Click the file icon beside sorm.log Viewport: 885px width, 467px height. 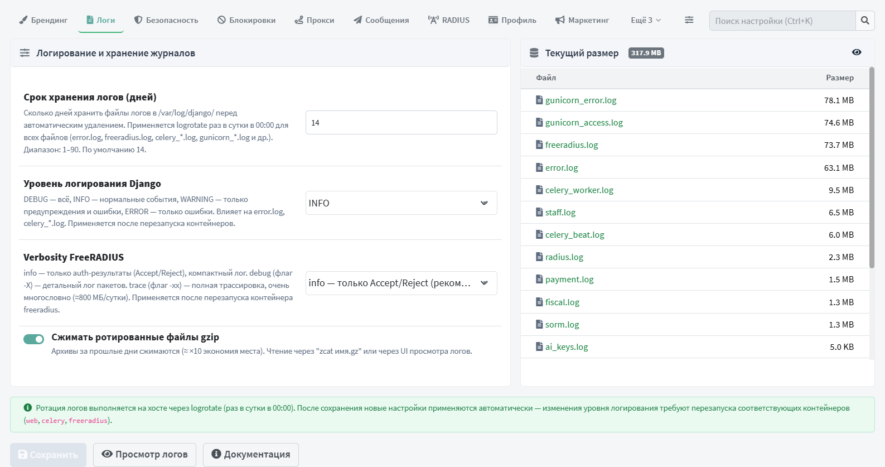(539, 325)
